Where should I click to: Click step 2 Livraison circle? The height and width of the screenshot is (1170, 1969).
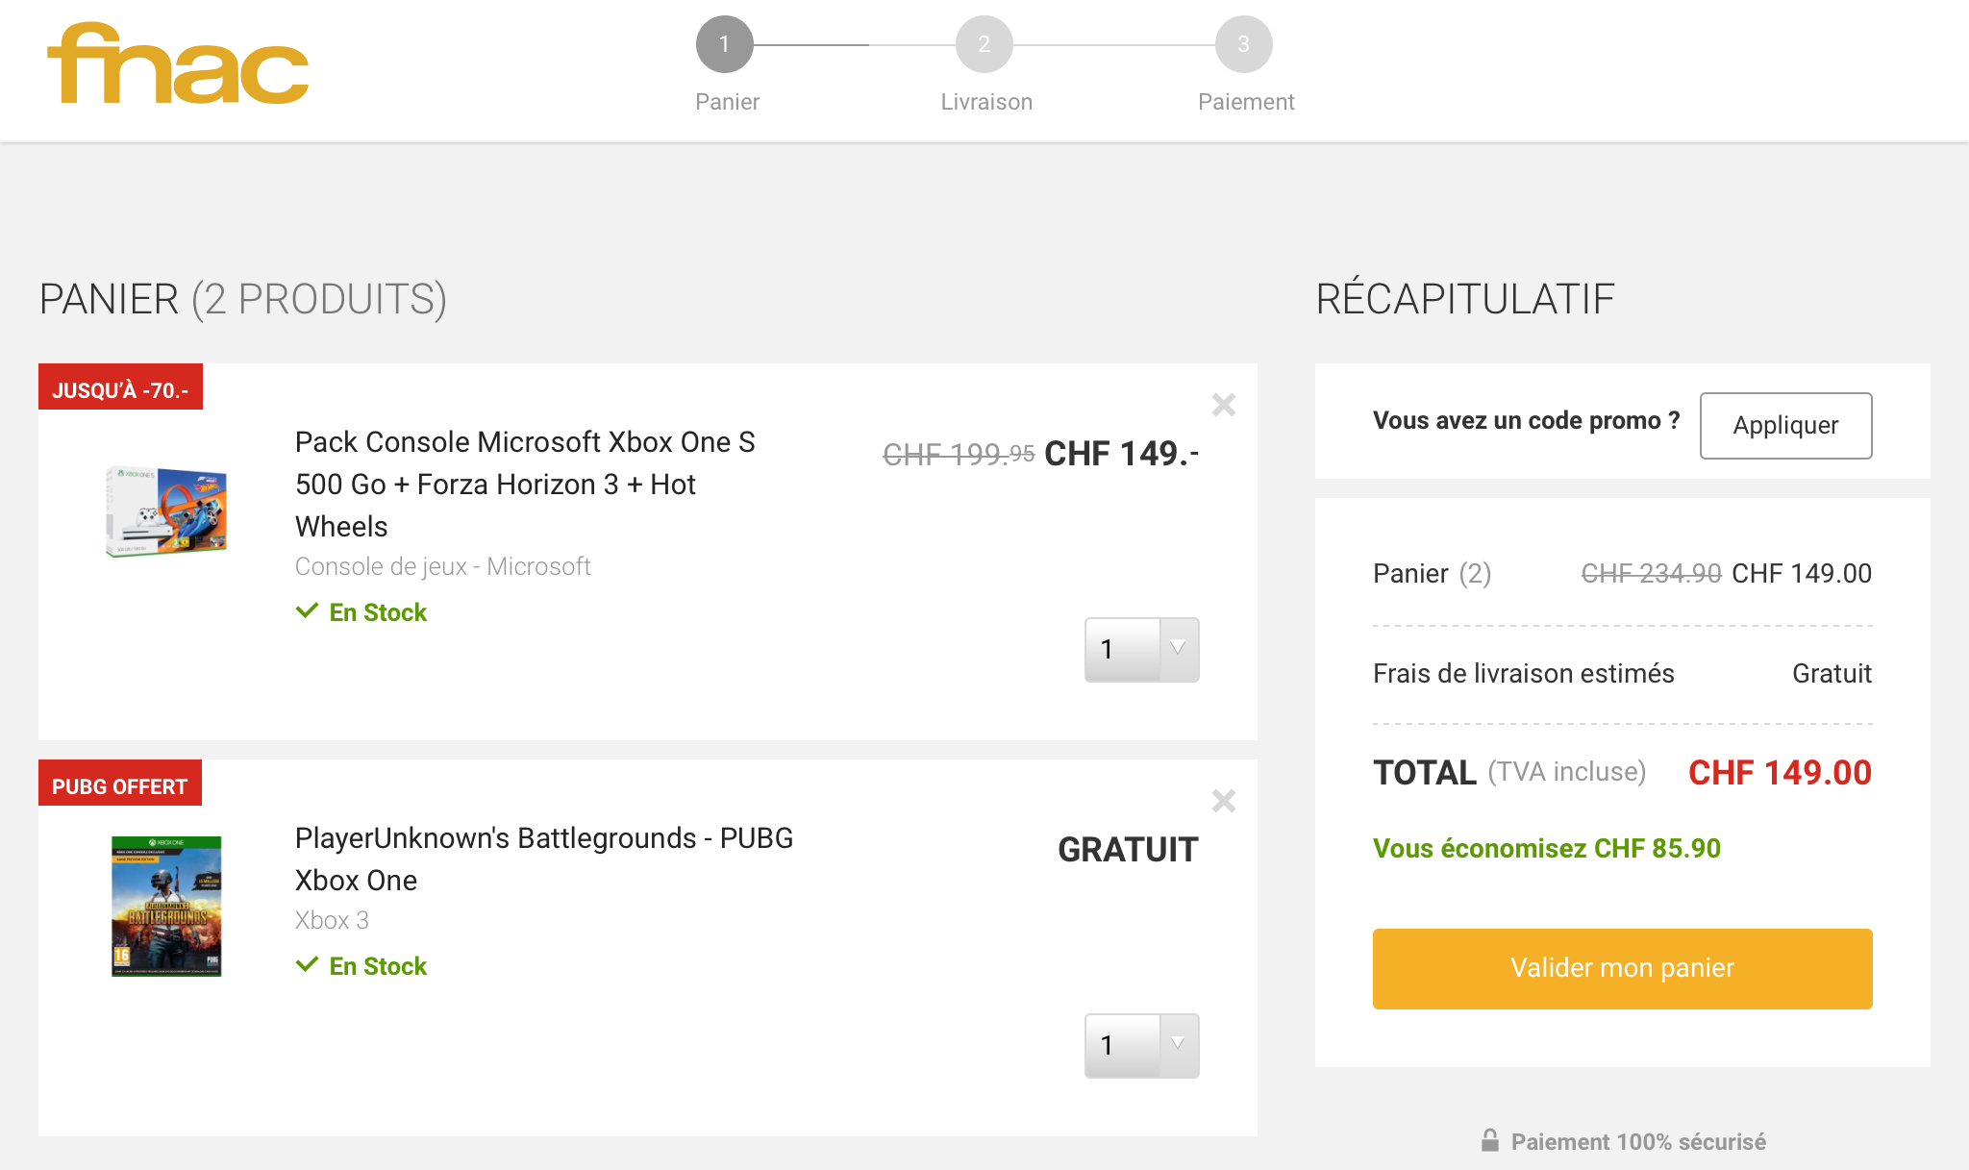tap(984, 44)
